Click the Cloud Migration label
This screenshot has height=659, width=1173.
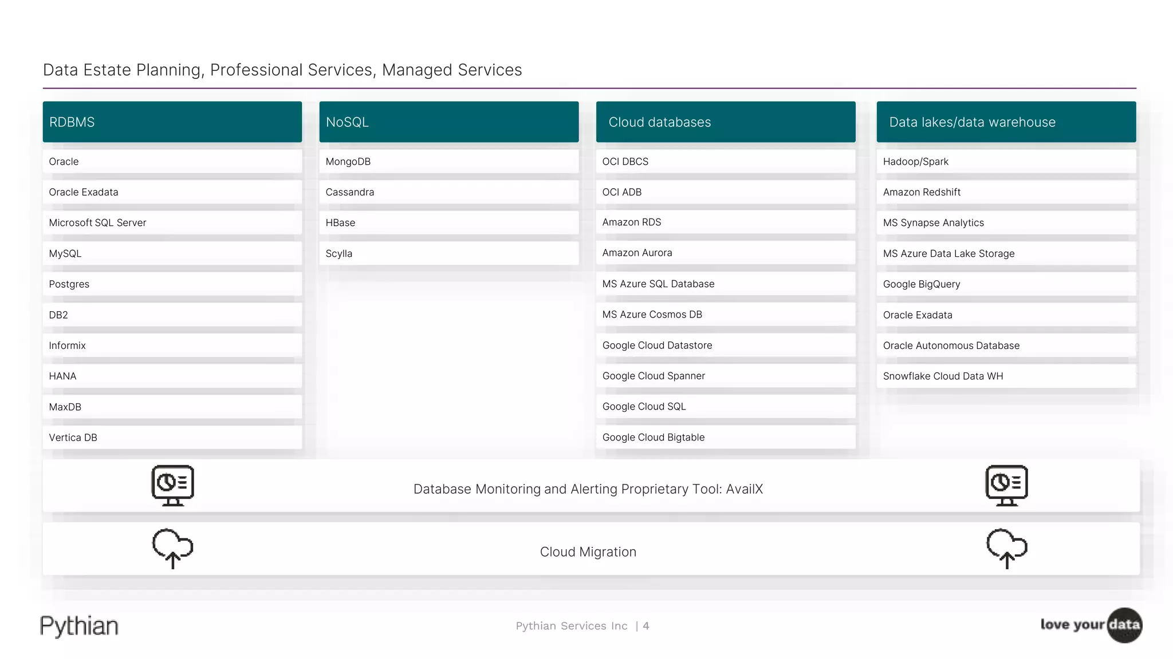[x=588, y=552]
